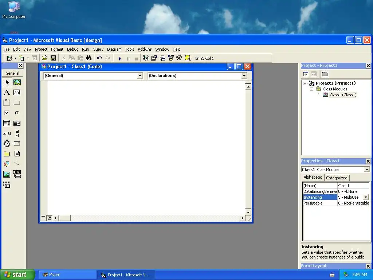
Task: Open Class1 ClassModule object dropdown
Action: tap(367, 170)
